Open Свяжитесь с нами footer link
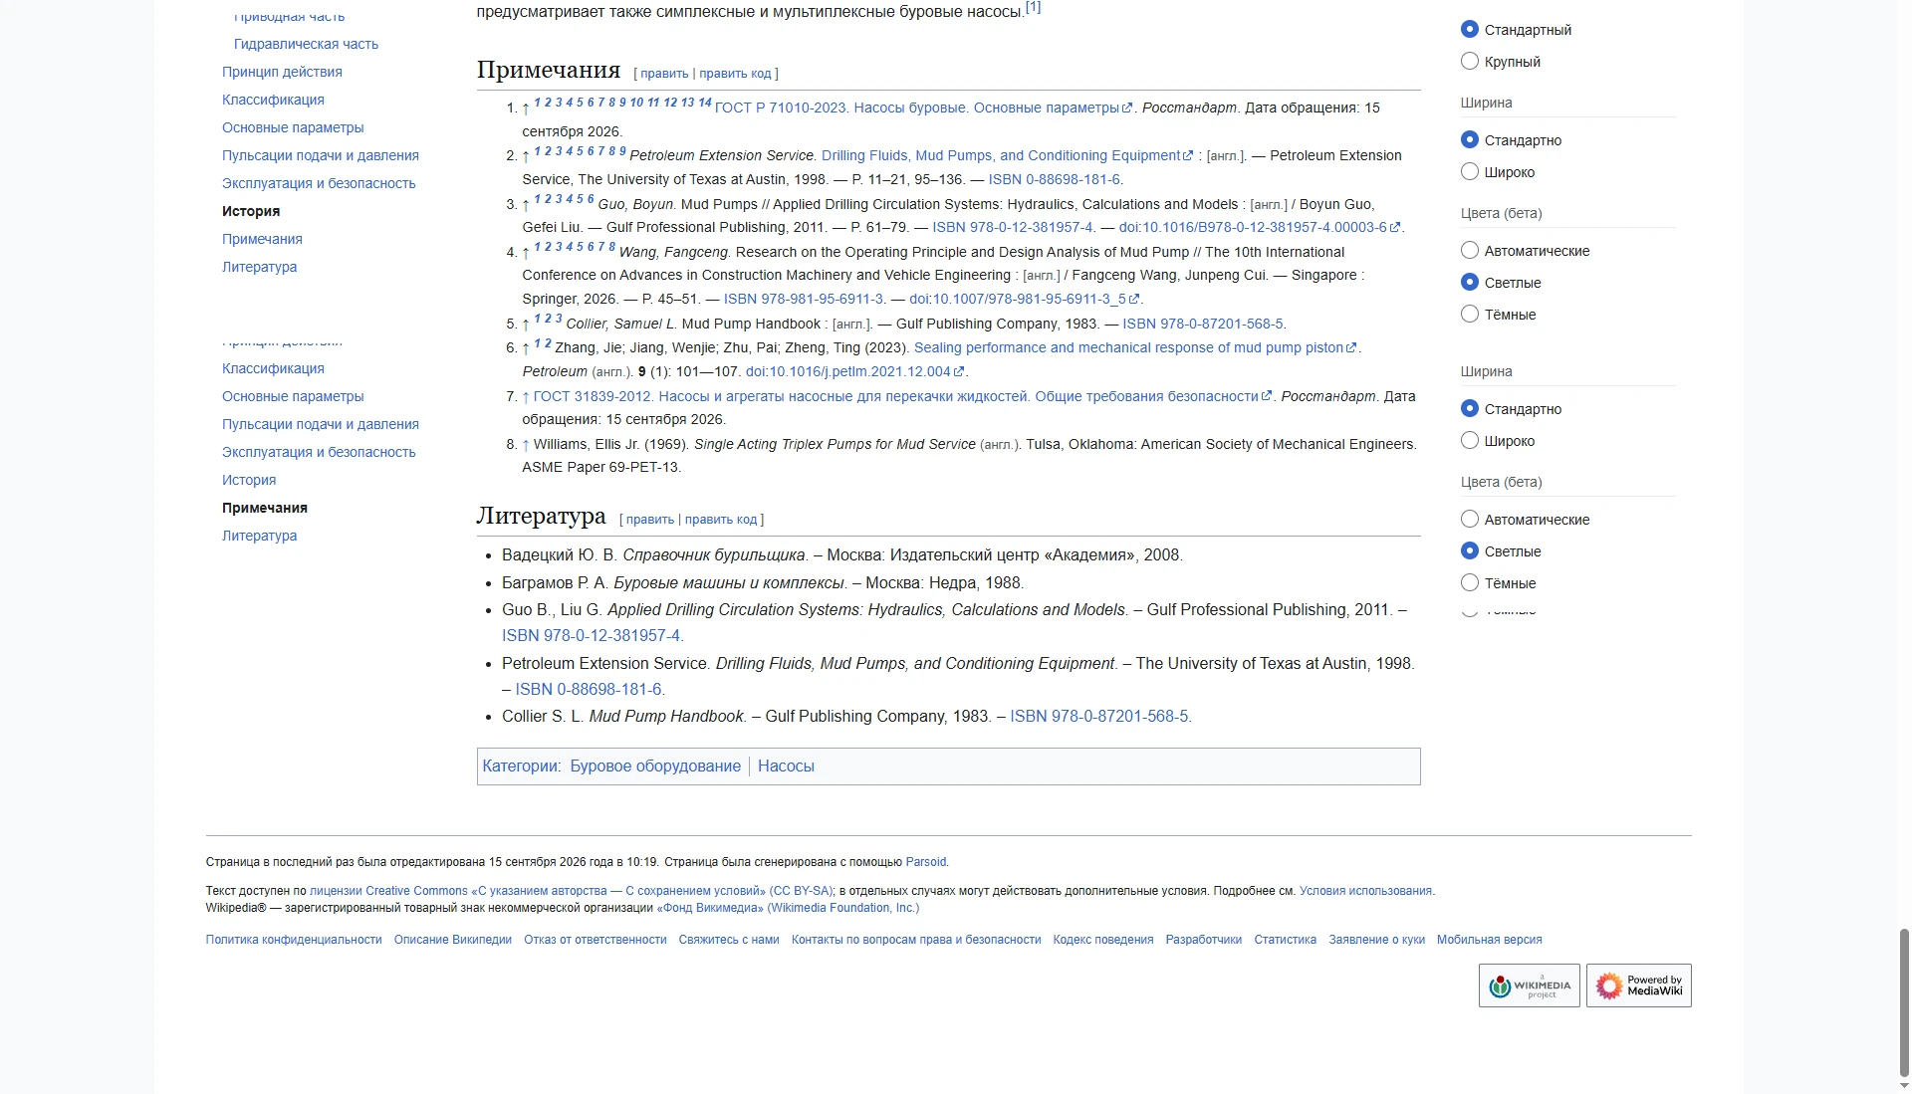1912x1094 pixels. point(729,940)
